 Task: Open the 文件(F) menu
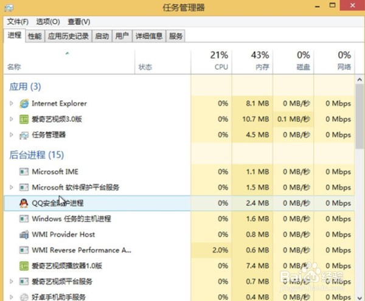tap(18, 22)
